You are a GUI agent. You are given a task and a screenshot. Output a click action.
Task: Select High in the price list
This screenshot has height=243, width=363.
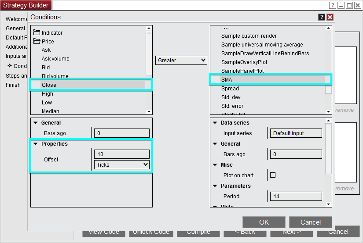click(48, 94)
